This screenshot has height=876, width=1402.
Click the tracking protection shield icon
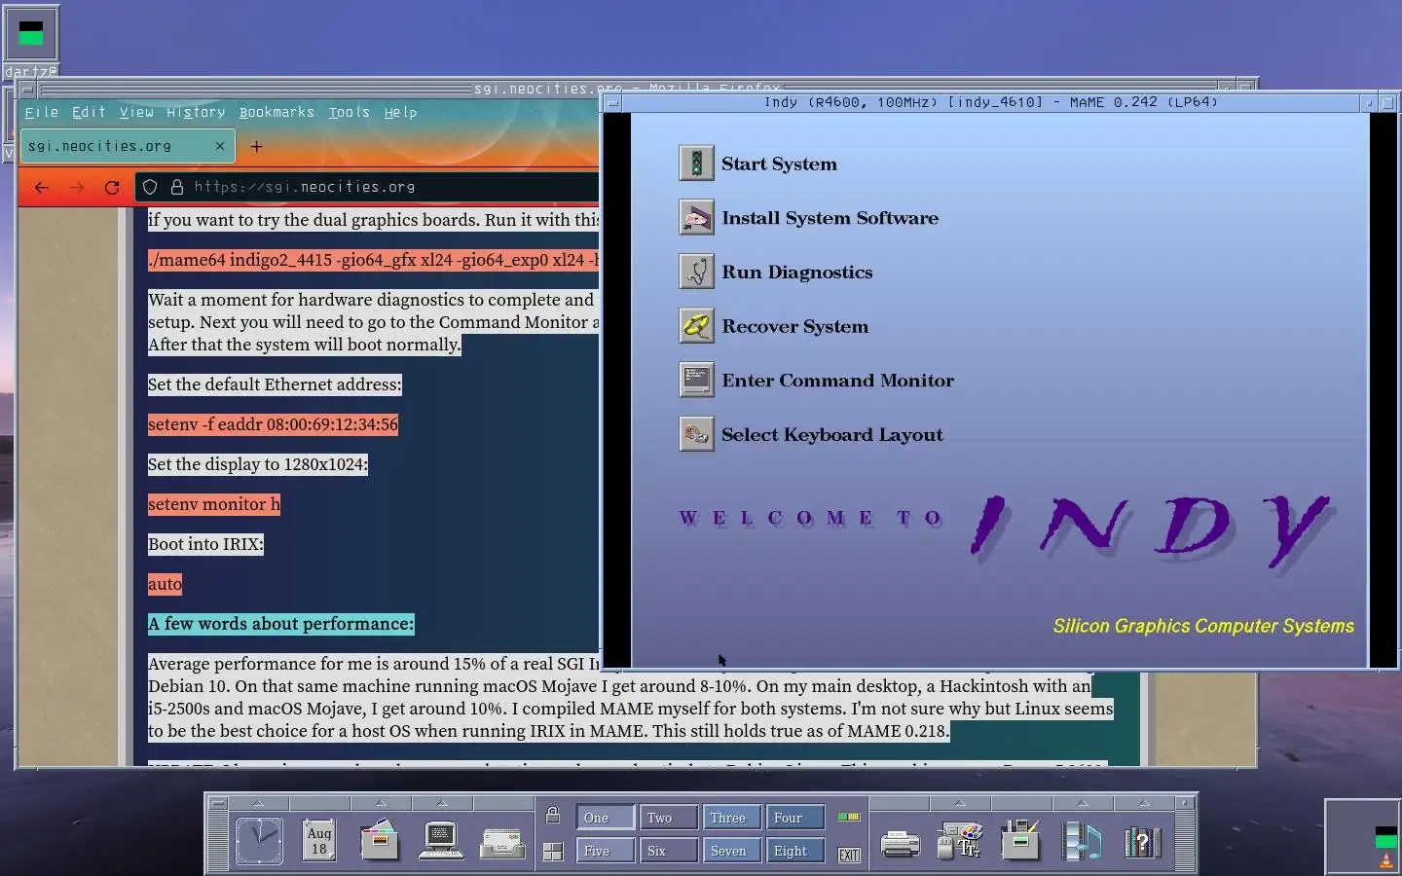(x=150, y=187)
